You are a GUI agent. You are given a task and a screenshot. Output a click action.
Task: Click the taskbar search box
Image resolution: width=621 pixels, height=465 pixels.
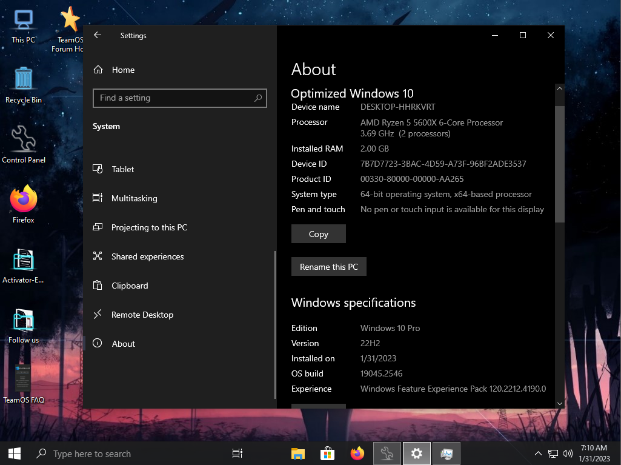click(x=125, y=453)
